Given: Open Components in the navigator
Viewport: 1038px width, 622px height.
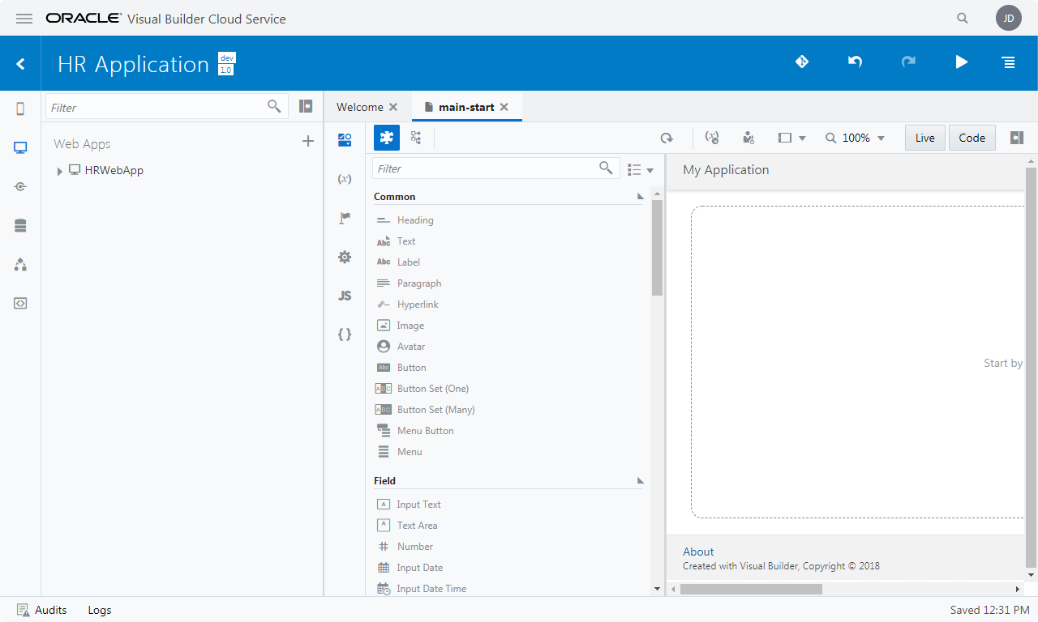Looking at the screenshot, I should point(20,264).
